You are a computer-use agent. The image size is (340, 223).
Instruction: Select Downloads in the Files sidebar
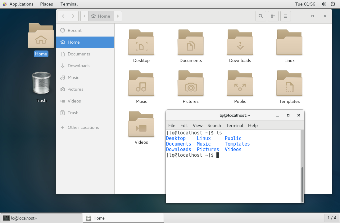click(85, 66)
